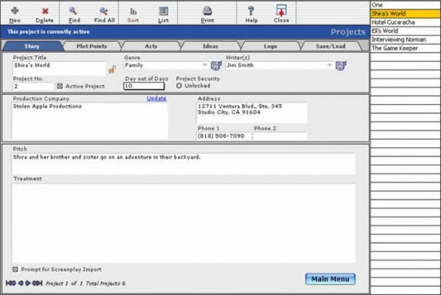Switch to the Logo tab

pos(270,46)
